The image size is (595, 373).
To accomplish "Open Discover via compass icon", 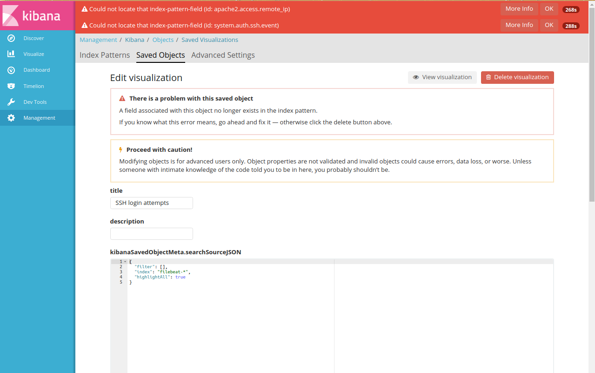I will [x=11, y=38].
